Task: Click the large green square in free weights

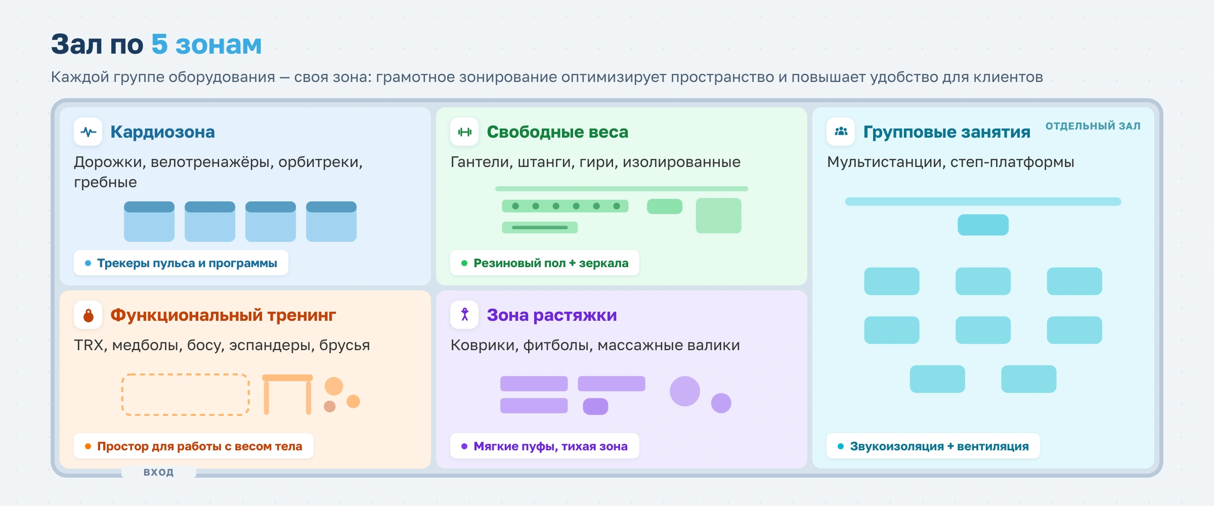Action: [x=718, y=216]
